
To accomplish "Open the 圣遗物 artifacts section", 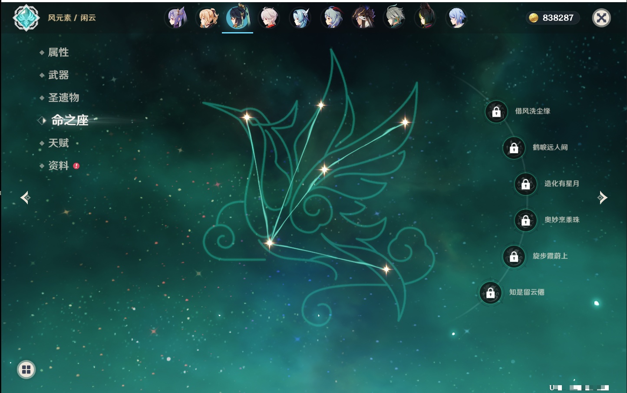I will click(63, 98).
